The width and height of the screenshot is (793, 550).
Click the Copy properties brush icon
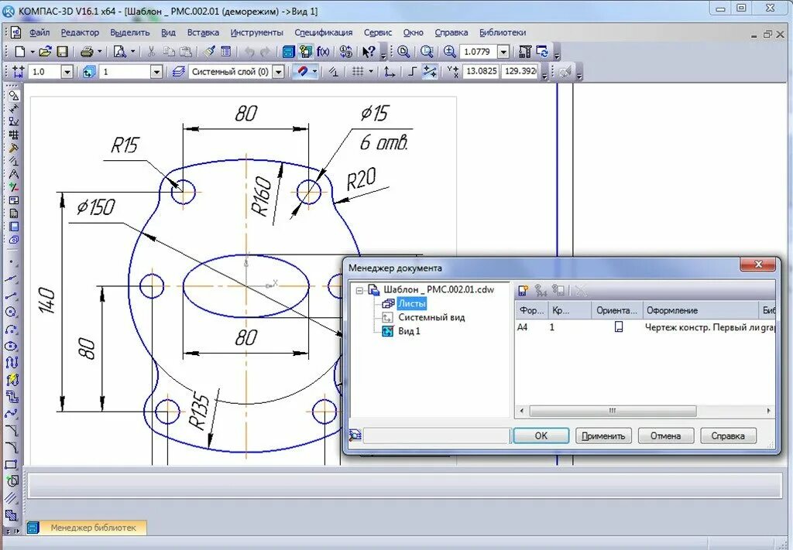click(209, 52)
